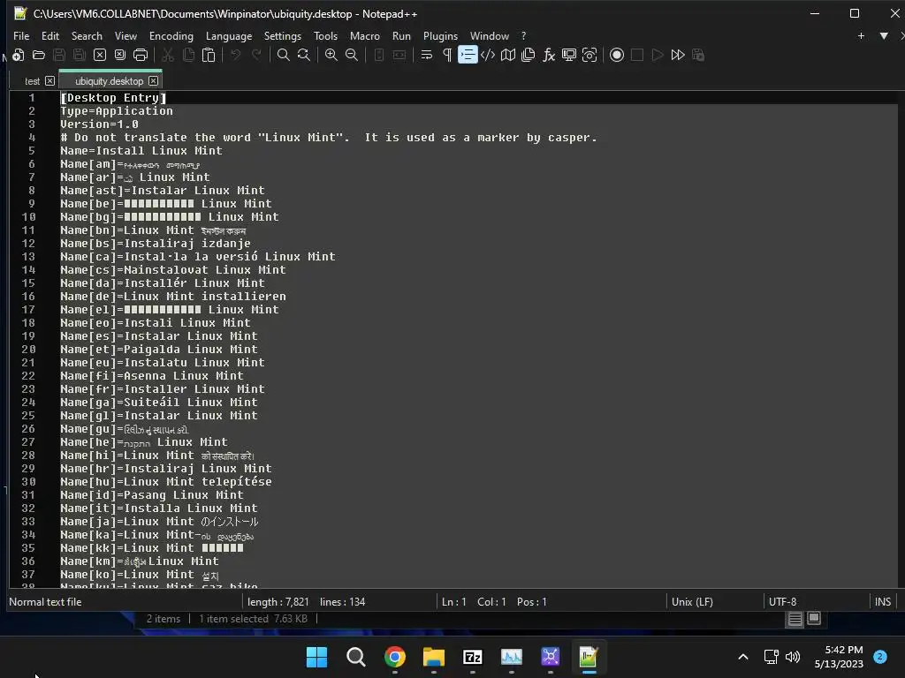Viewport: 905px width, 678px height.
Task: Run macro multiple times icon
Action: tap(678, 55)
